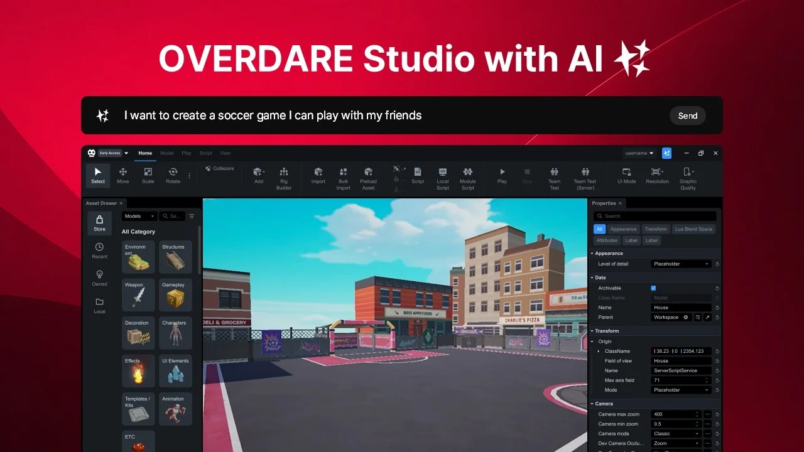Image resolution: width=804 pixels, height=452 pixels.
Task: Open the username account dropdown
Action: (x=639, y=153)
